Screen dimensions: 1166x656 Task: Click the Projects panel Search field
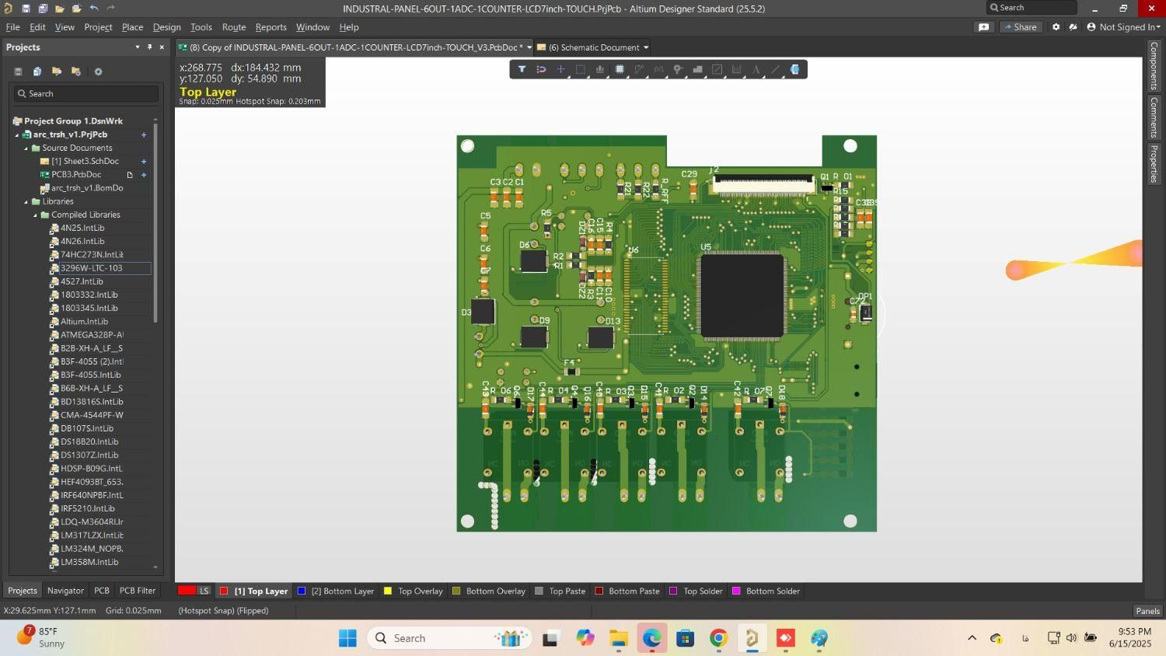86,93
